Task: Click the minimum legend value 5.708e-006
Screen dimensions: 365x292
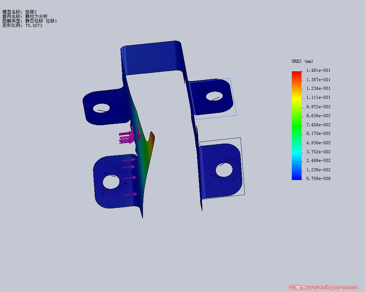Action: tap(318, 179)
